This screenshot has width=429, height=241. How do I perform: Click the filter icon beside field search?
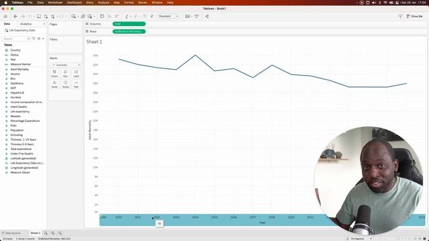34,39
